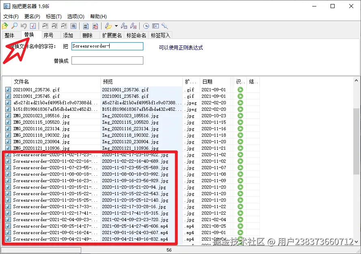Switch to the 标签写入 tab

click(x=160, y=35)
